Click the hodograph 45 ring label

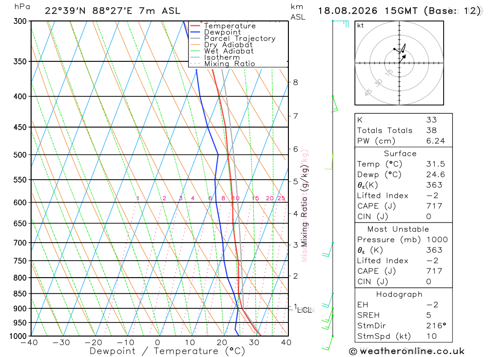368,92
